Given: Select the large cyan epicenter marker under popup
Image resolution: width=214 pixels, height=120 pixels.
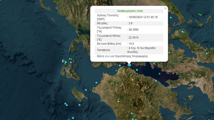Looking at the screenshot, I should click(x=129, y=65).
